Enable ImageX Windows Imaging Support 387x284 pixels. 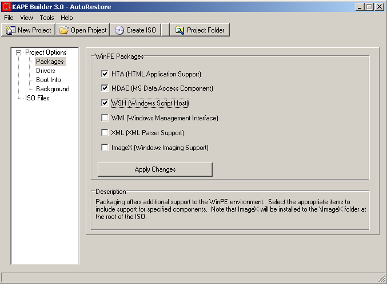coord(105,148)
